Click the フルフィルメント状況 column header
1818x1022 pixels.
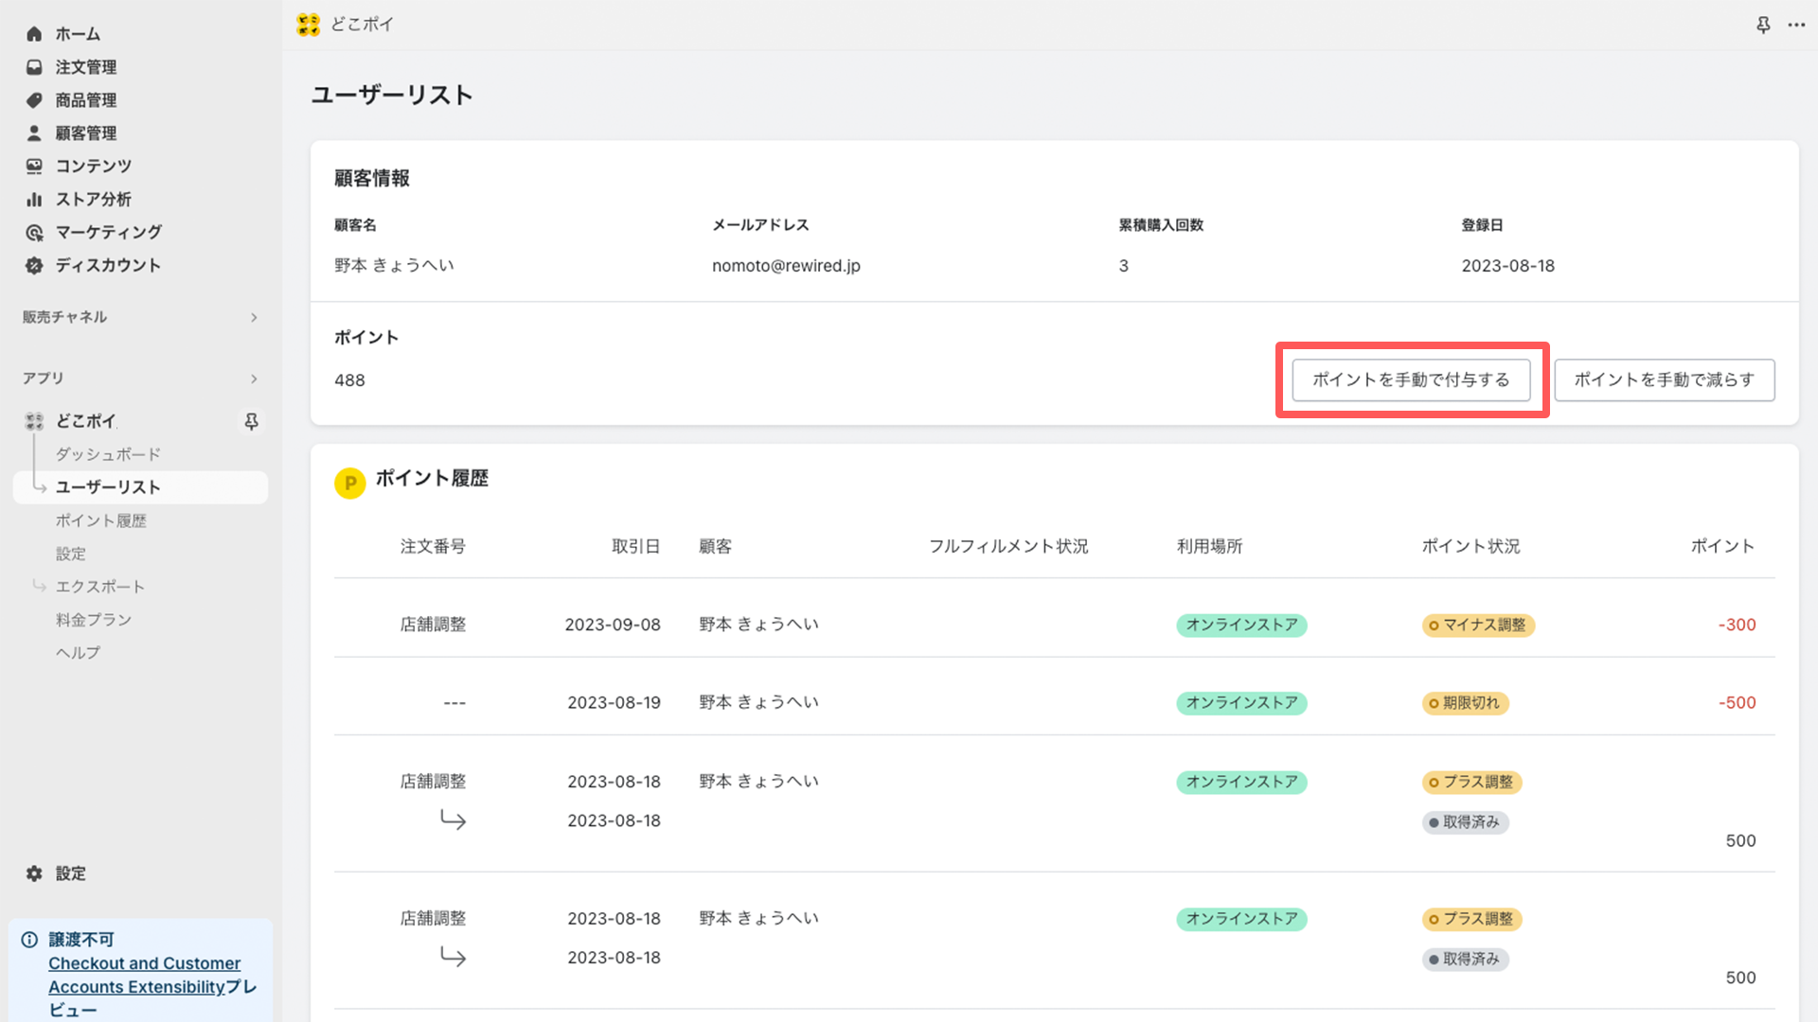tap(1008, 547)
